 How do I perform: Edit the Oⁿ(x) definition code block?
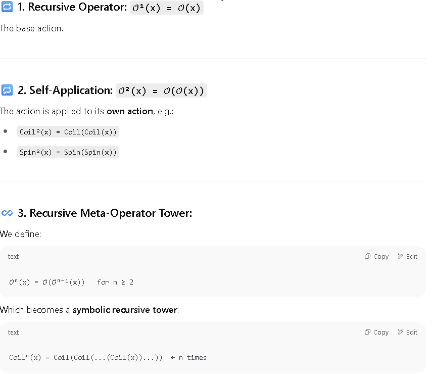pos(407,257)
